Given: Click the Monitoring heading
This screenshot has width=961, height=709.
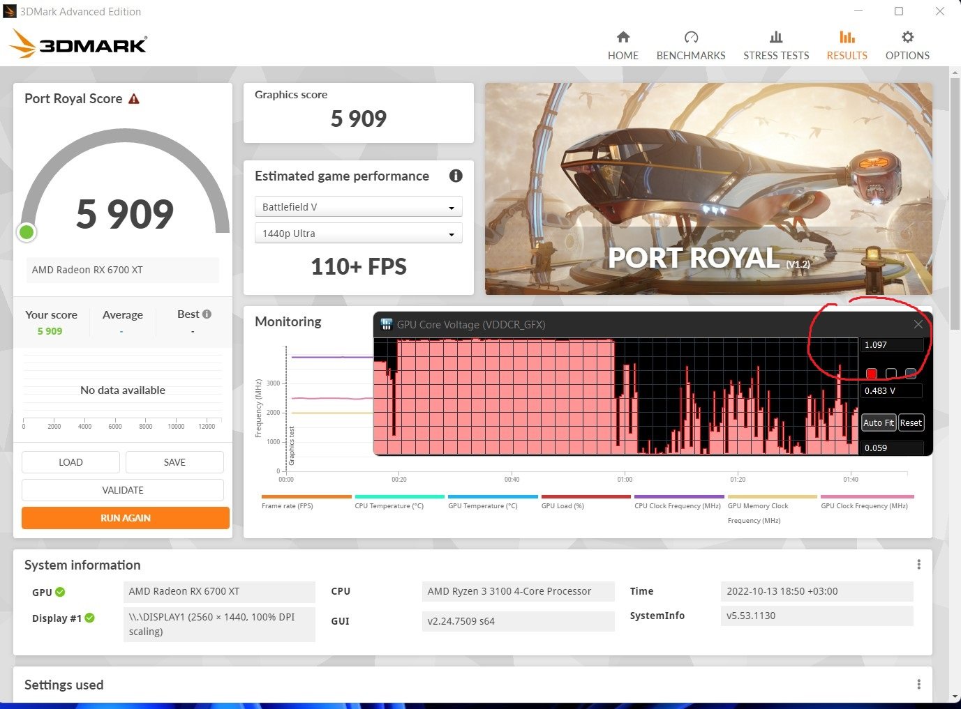Looking at the screenshot, I should click(x=288, y=321).
